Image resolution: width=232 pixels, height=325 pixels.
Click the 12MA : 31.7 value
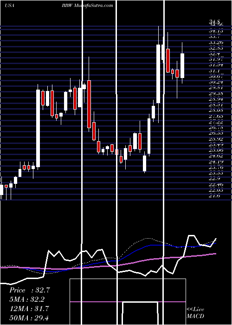pos(29,309)
